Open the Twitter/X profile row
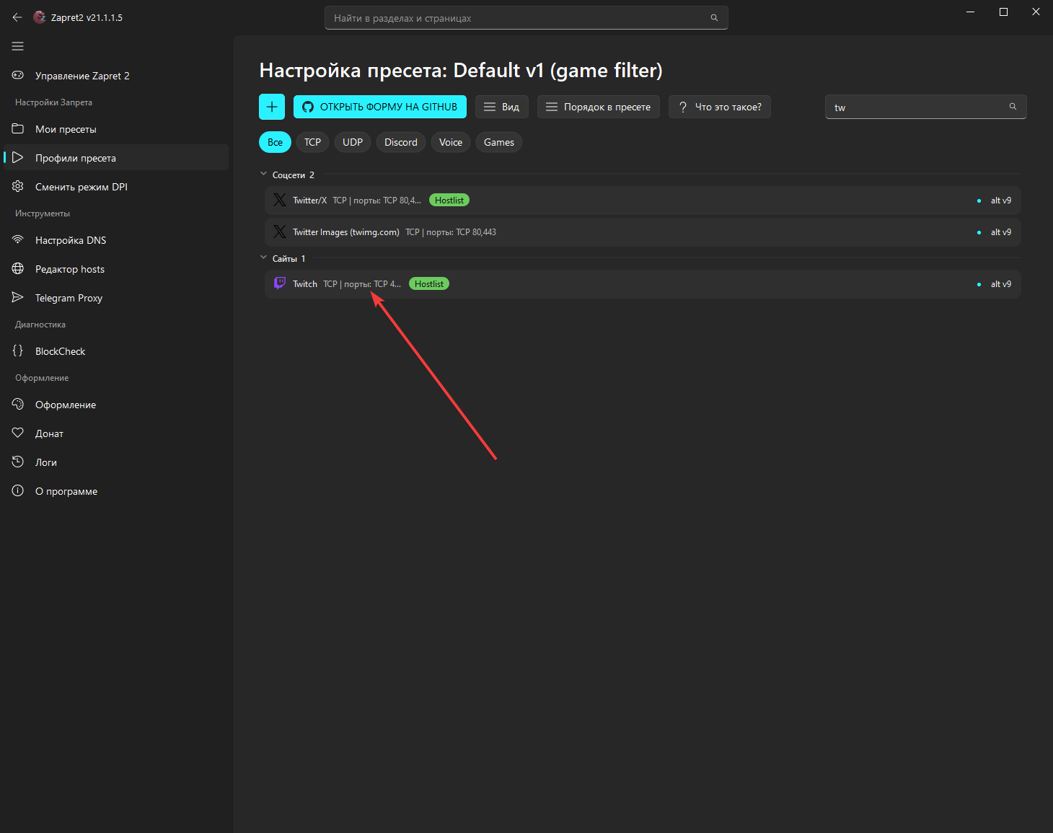Image resolution: width=1053 pixels, height=833 pixels. [643, 200]
